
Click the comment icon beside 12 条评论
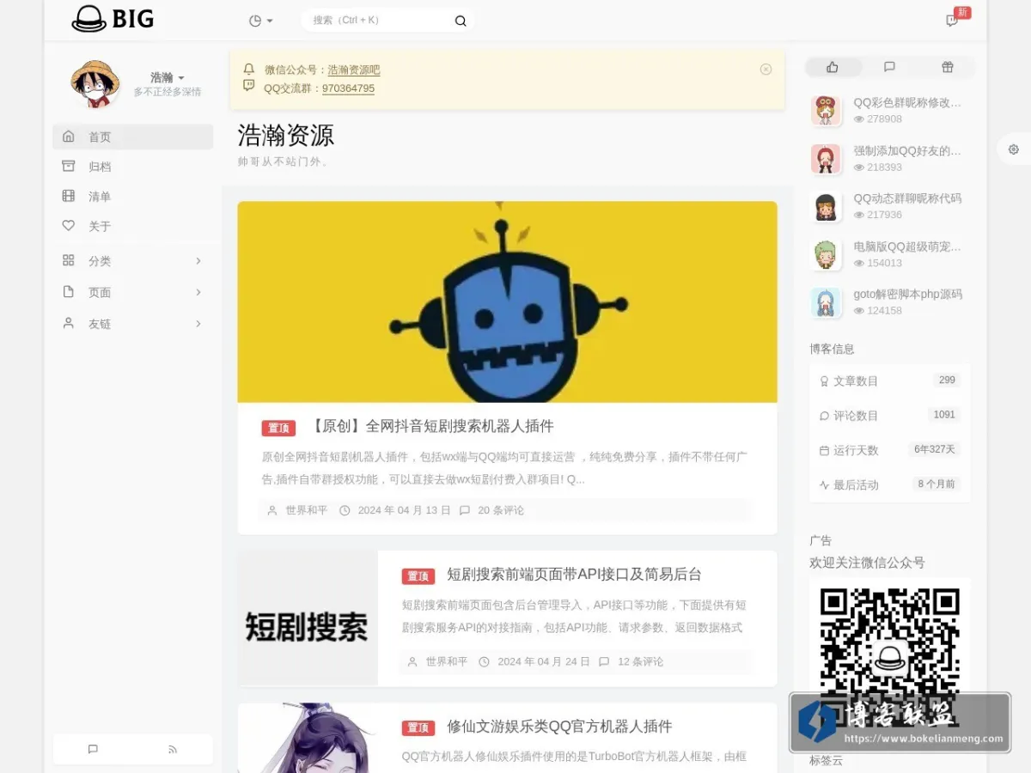click(604, 661)
